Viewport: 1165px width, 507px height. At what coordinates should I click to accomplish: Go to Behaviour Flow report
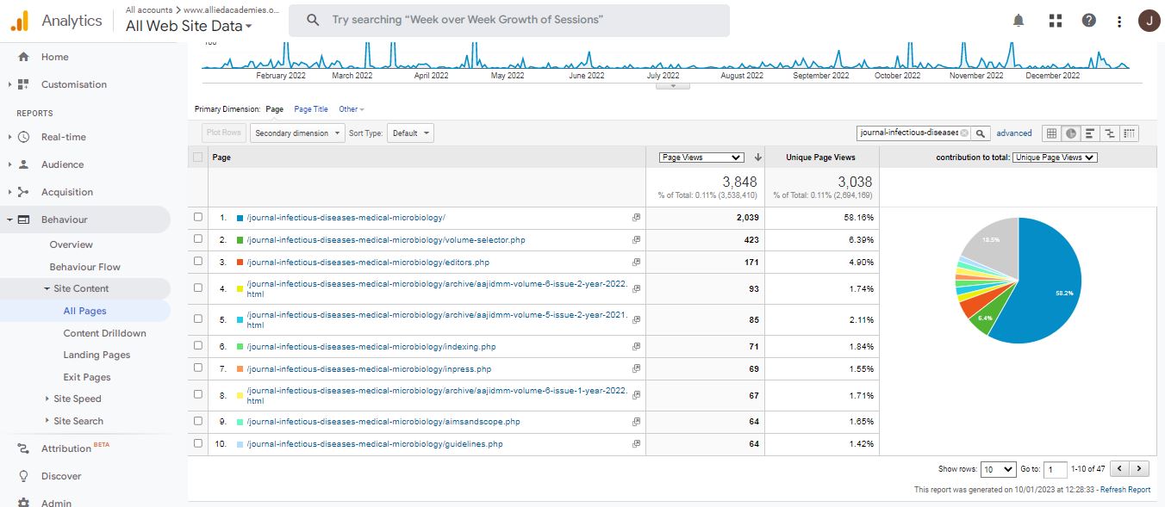pyautogui.click(x=84, y=267)
